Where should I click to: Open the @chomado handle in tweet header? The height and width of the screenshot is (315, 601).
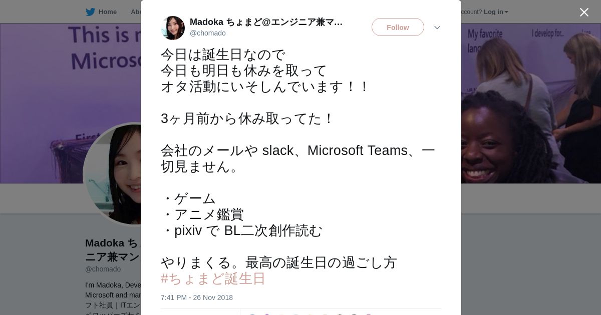coord(208,33)
